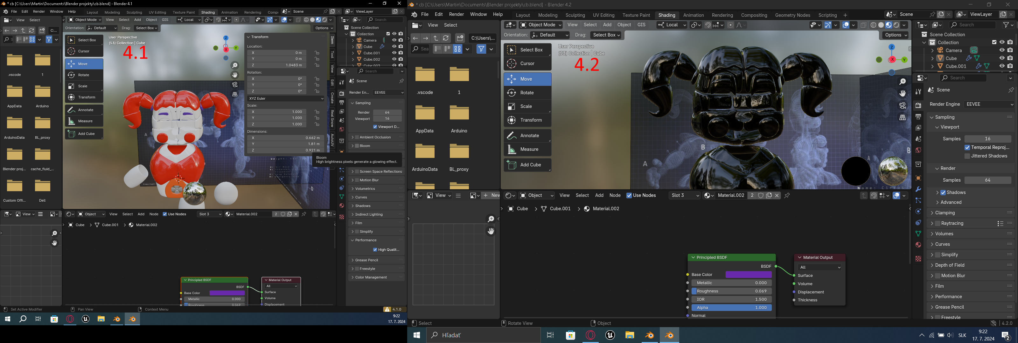Open the Object Data properties tab in Blender 4.2
This screenshot has width=1018, height=343.
(918, 234)
